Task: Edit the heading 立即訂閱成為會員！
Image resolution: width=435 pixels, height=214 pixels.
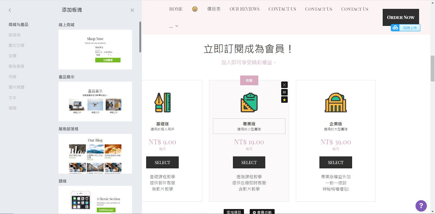Action: tap(248, 49)
